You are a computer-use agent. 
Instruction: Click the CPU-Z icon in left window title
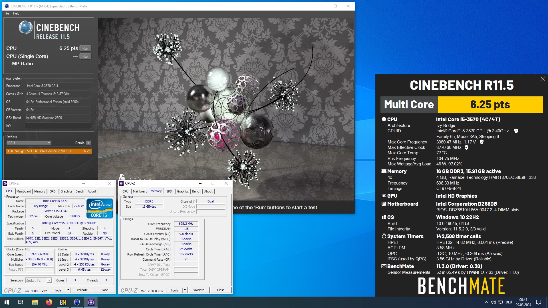point(5,183)
